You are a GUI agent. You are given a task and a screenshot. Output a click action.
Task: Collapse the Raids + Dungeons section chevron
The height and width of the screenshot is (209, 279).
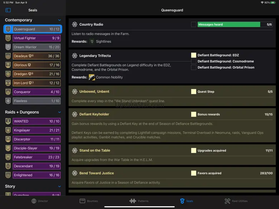tap(59, 112)
